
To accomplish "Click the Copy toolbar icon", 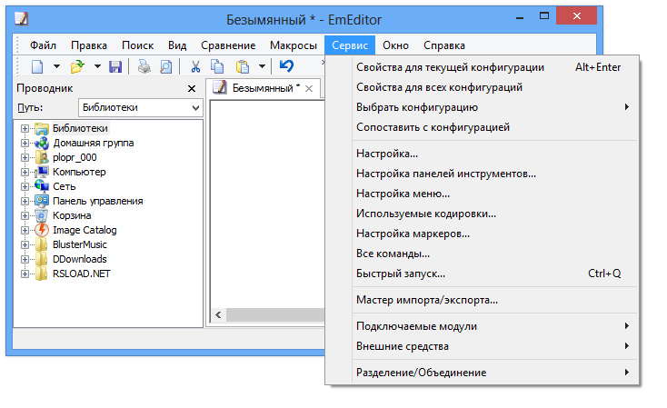I will pos(217,66).
